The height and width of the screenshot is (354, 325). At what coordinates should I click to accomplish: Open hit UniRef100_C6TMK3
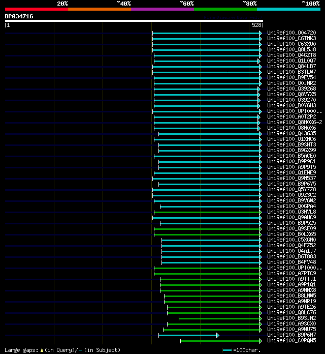291,39
